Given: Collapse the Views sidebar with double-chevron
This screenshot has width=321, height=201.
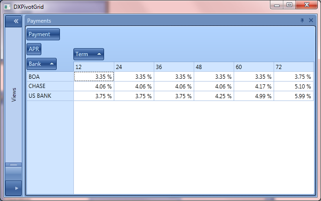Looking at the screenshot, I should (x=13, y=21).
